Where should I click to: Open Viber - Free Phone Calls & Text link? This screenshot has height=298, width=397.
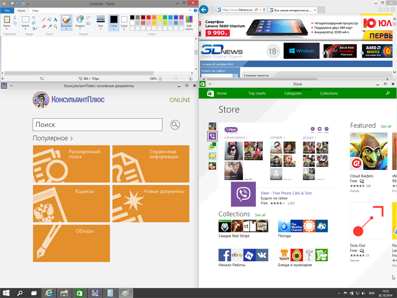286,193
